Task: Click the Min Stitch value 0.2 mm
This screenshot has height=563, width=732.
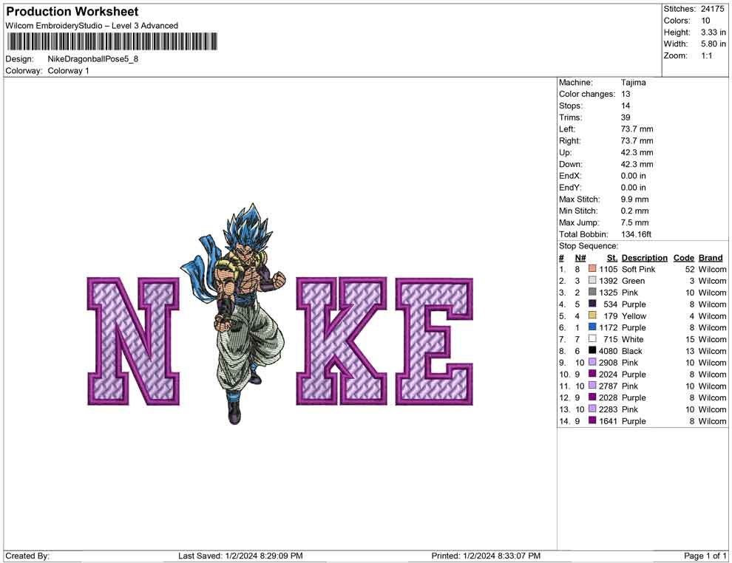Action: tap(634, 211)
